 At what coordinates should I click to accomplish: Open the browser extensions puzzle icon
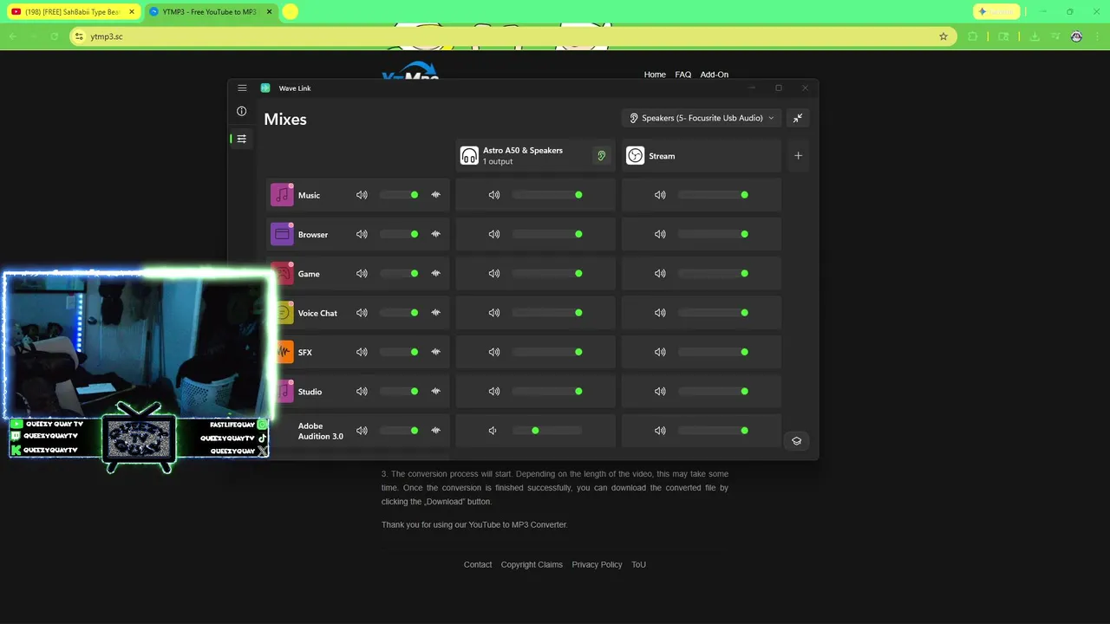click(x=972, y=36)
